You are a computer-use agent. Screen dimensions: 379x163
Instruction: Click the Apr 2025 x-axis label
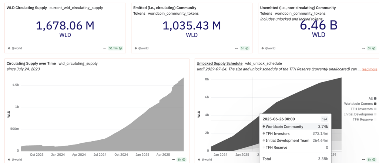[x=164, y=155]
